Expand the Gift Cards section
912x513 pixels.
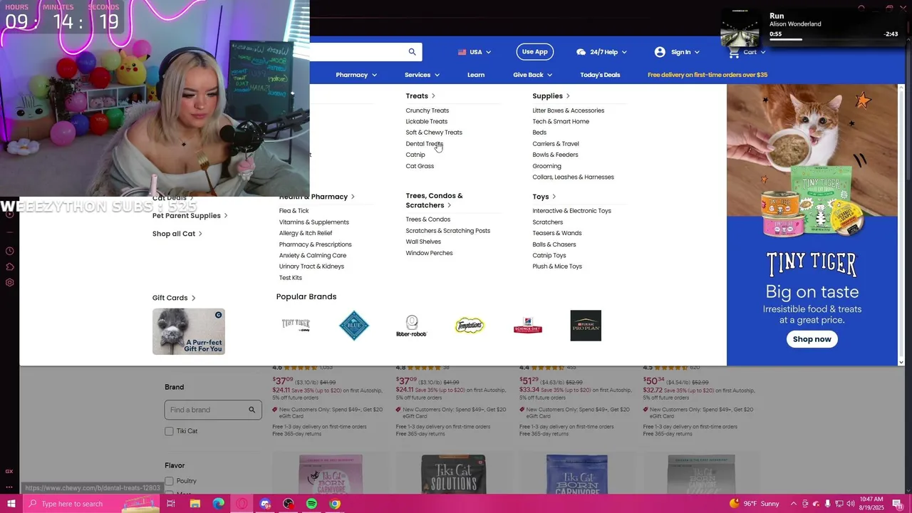click(x=174, y=298)
